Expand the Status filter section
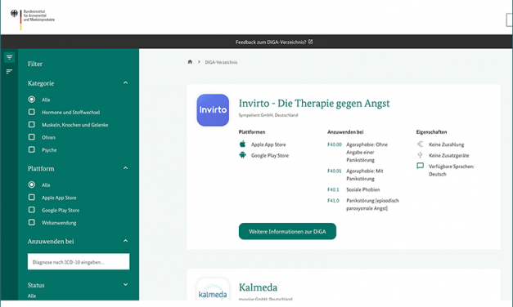 point(125,284)
